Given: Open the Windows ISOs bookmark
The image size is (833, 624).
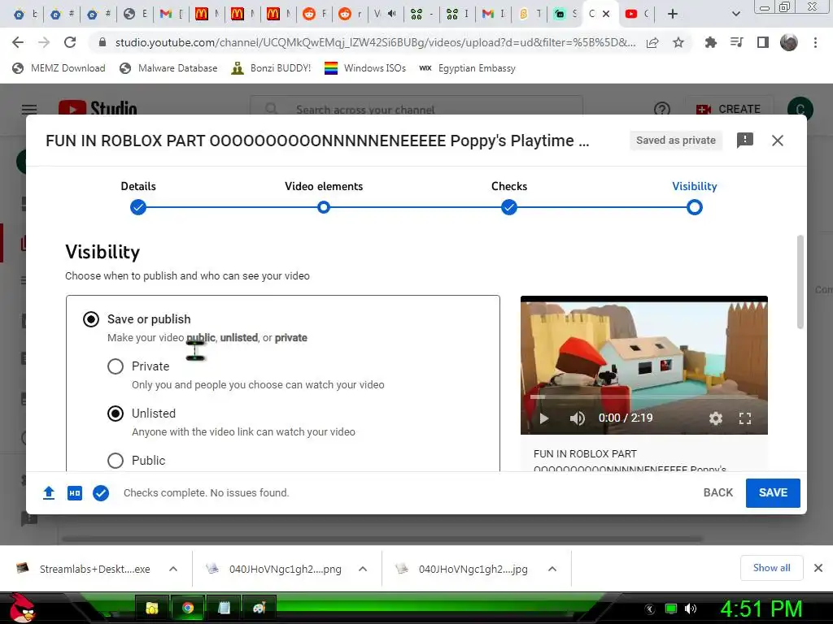Looking at the screenshot, I should tap(365, 68).
